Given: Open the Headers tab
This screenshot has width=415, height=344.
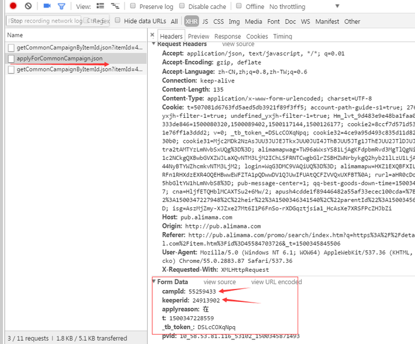Looking at the screenshot, I should 171,36.
